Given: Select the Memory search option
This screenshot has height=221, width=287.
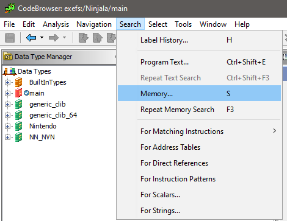Looking at the screenshot, I should [x=199, y=93].
